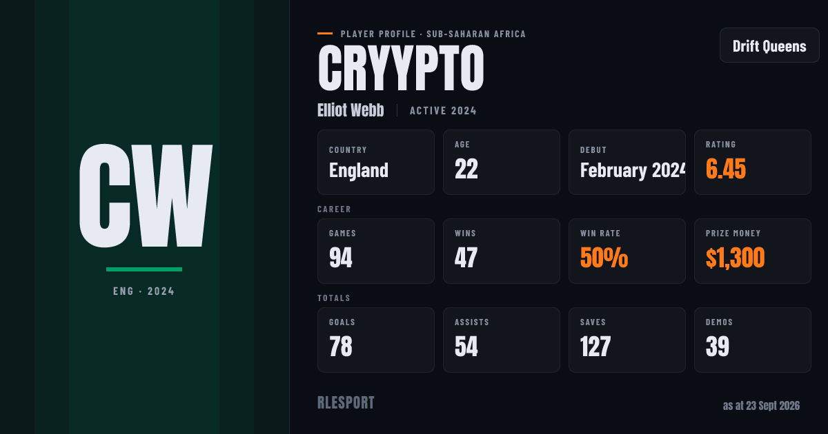The width and height of the screenshot is (828, 434).
Task: Click the RLESPORT logo text
Action: (346, 403)
